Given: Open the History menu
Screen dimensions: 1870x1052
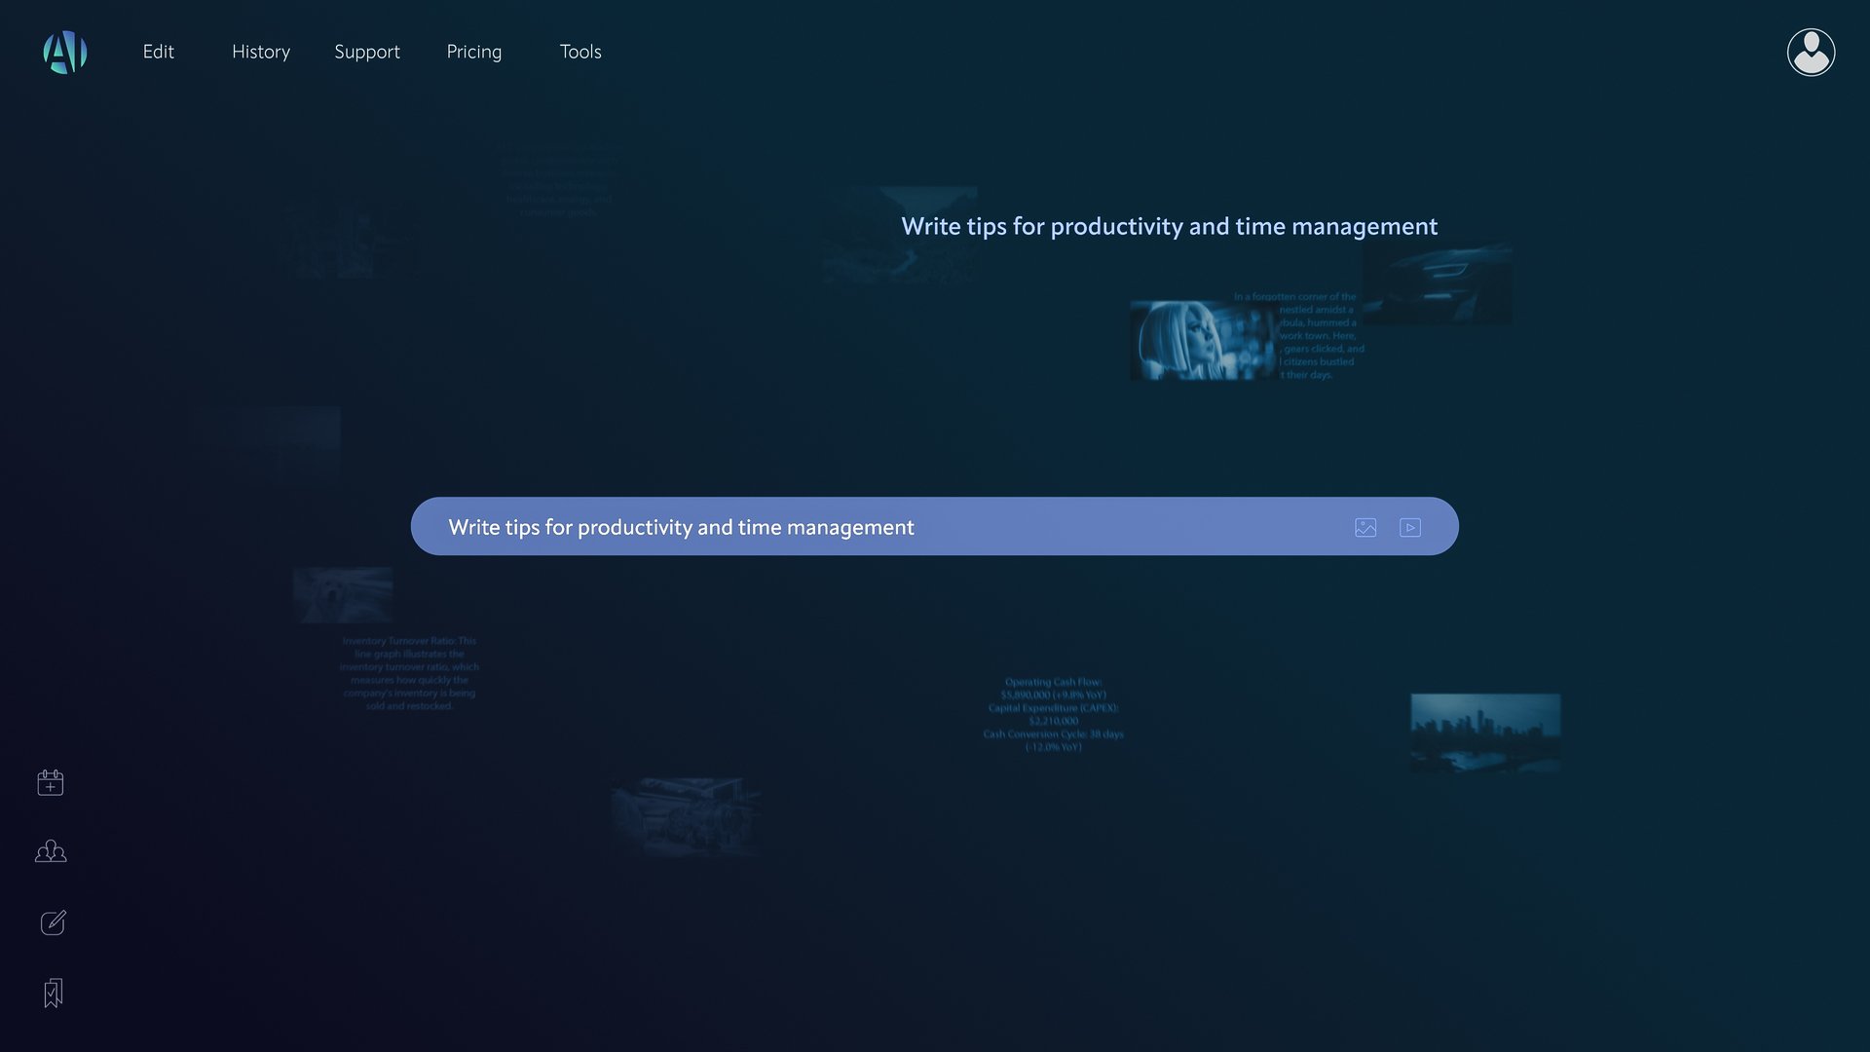Looking at the screenshot, I should pos(261,52).
